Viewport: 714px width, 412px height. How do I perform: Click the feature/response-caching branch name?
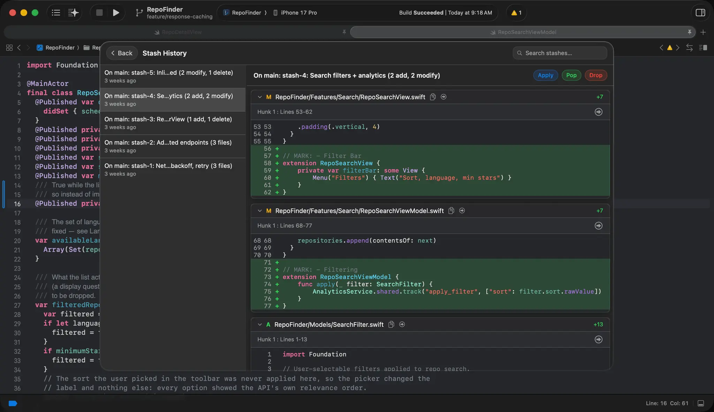[180, 17]
